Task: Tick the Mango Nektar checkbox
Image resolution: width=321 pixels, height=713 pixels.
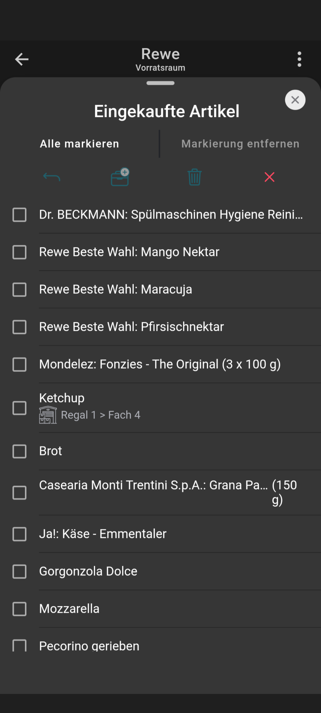Action: tap(19, 252)
